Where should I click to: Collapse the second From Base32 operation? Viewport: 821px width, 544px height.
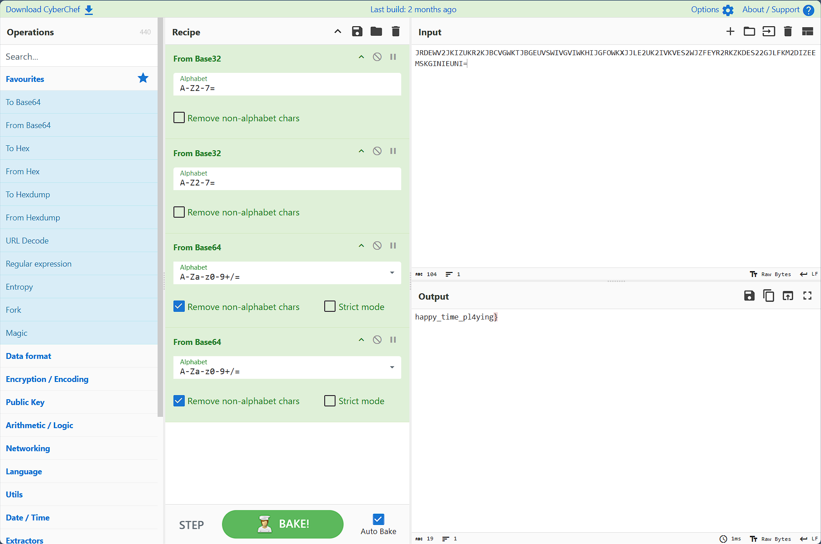tap(361, 151)
